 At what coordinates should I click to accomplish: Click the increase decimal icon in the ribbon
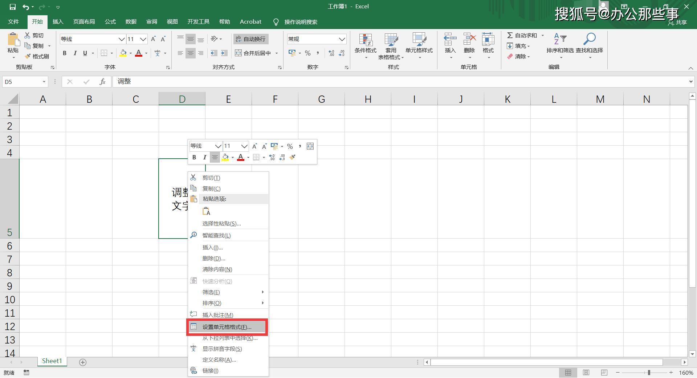(x=331, y=53)
